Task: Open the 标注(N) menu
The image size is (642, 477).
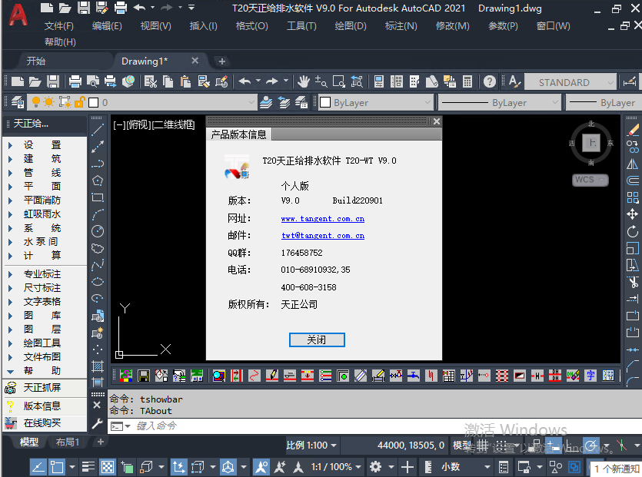Action: click(x=401, y=26)
